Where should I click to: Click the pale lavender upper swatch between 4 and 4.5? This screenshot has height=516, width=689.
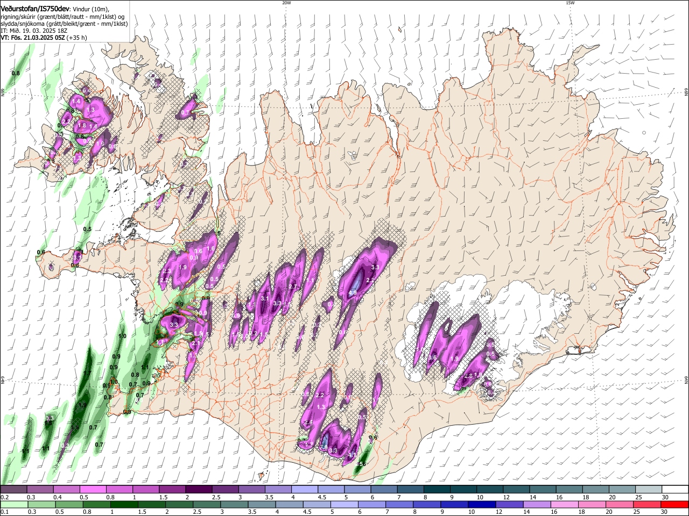point(305,490)
